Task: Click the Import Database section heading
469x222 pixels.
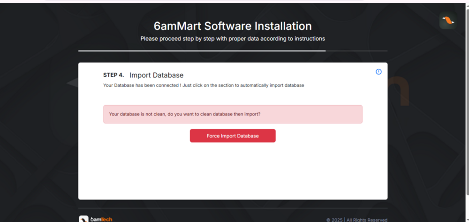Action: point(156,75)
